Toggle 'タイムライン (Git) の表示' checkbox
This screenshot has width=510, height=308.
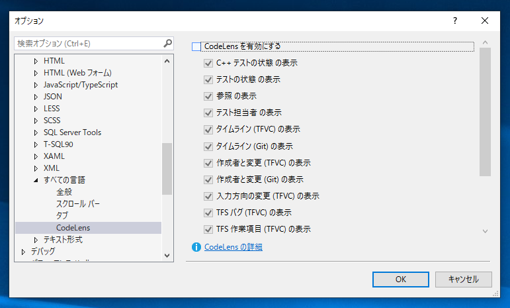click(208, 146)
